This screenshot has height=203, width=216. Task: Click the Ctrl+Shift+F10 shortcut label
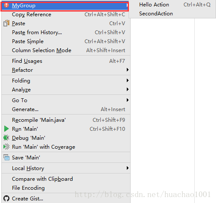(108, 129)
